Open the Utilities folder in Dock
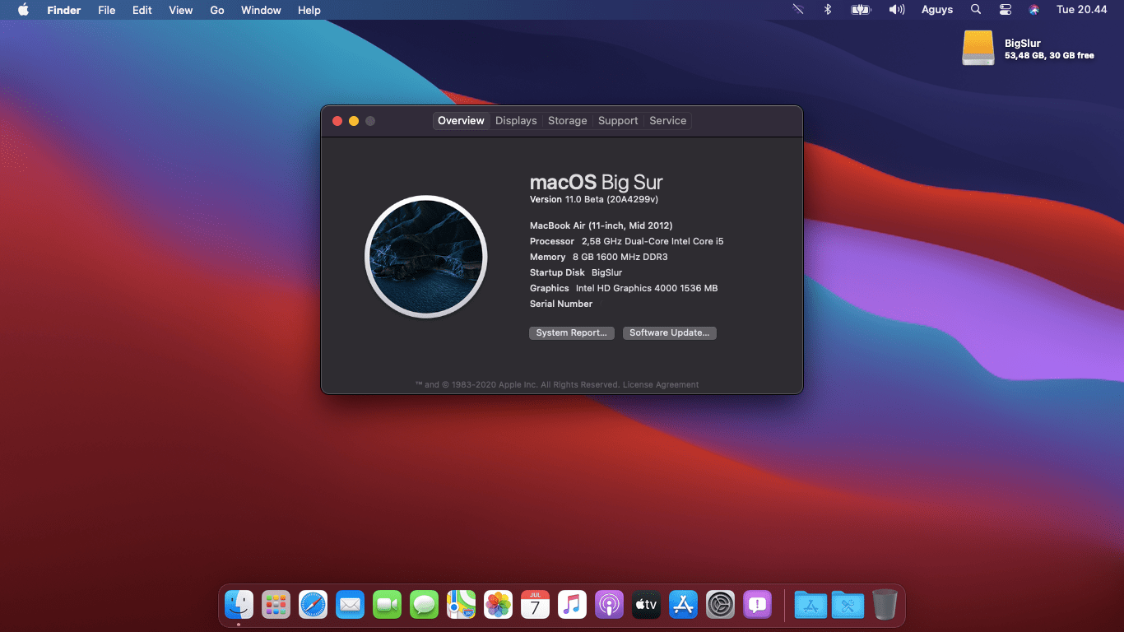This screenshot has width=1124, height=632. pos(848,605)
